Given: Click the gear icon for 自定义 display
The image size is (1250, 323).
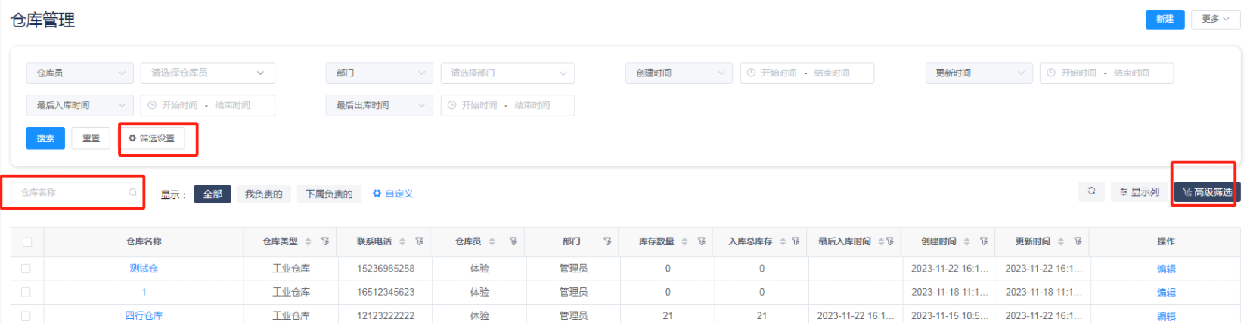Looking at the screenshot, I should 377,194.
